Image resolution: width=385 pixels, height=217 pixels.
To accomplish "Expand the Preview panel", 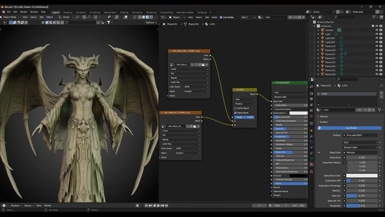I will click(323, 116).
